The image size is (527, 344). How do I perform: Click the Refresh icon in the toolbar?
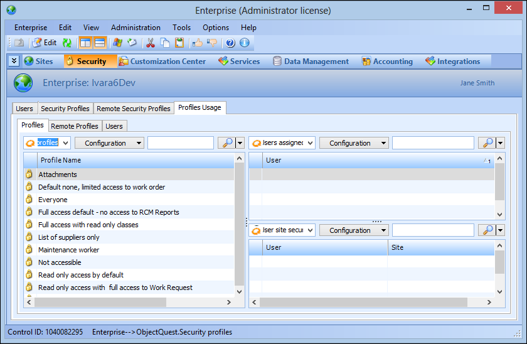(x=67, y=43)
